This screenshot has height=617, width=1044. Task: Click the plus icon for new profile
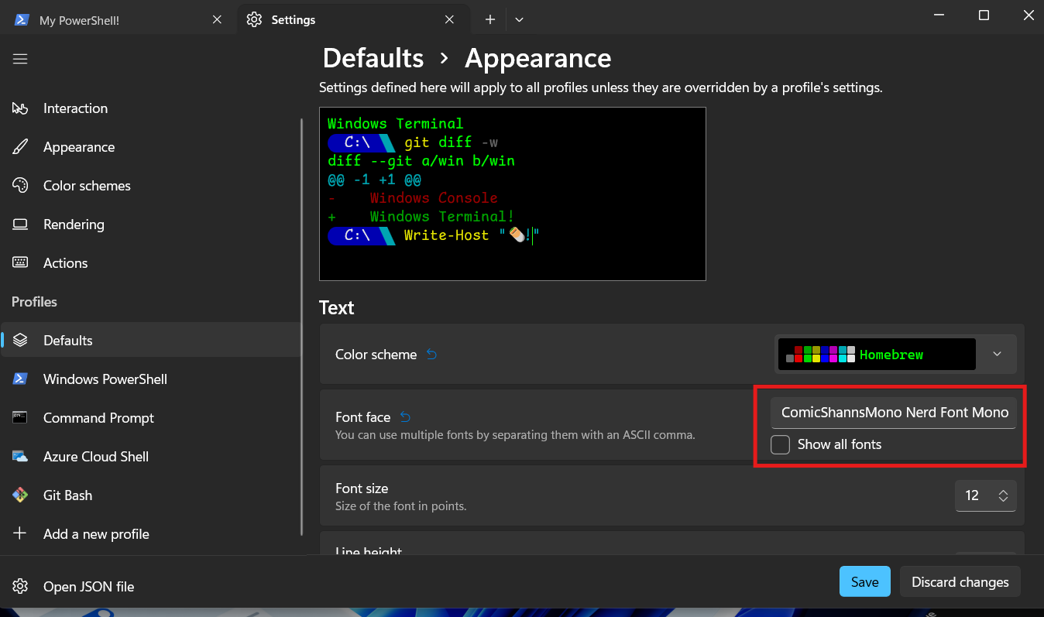coord(20,534)
